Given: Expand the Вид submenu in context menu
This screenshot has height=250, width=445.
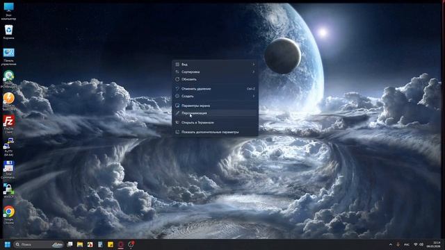Looking at the screenshot, I should coord(215,65).
